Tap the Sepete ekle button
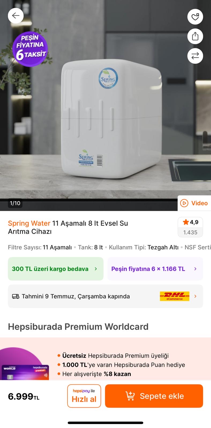 (154, 396)
